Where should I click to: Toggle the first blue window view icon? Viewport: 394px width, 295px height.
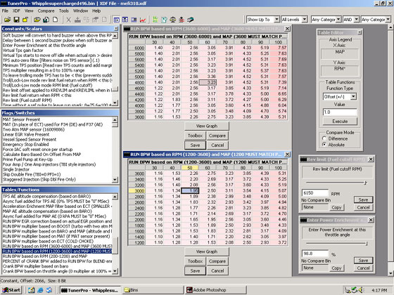pos(116,20)
